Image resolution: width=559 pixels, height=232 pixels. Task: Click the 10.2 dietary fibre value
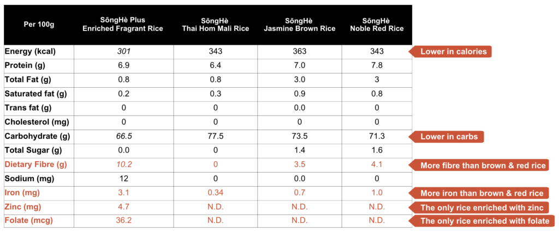124,164
